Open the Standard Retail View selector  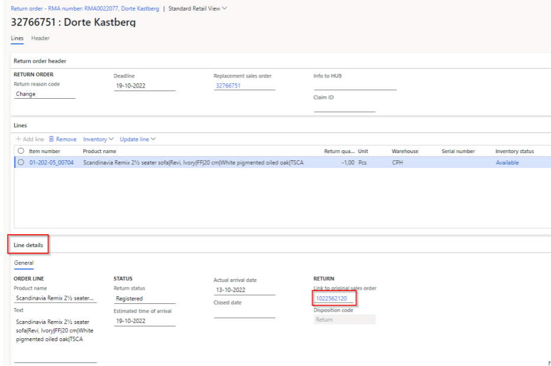click(197, 8)
